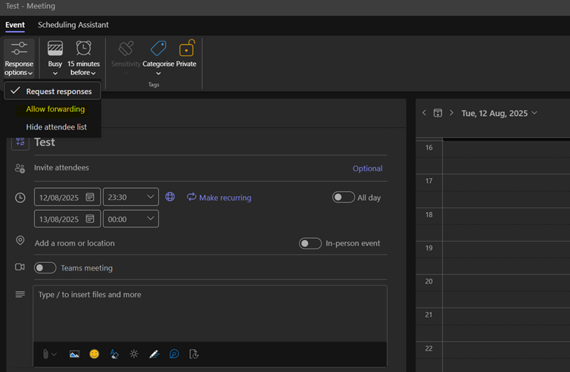The width and height of the screenshot is (570, 372).
Task: Open the start date calendar picker icon
Action: (90, 197)
